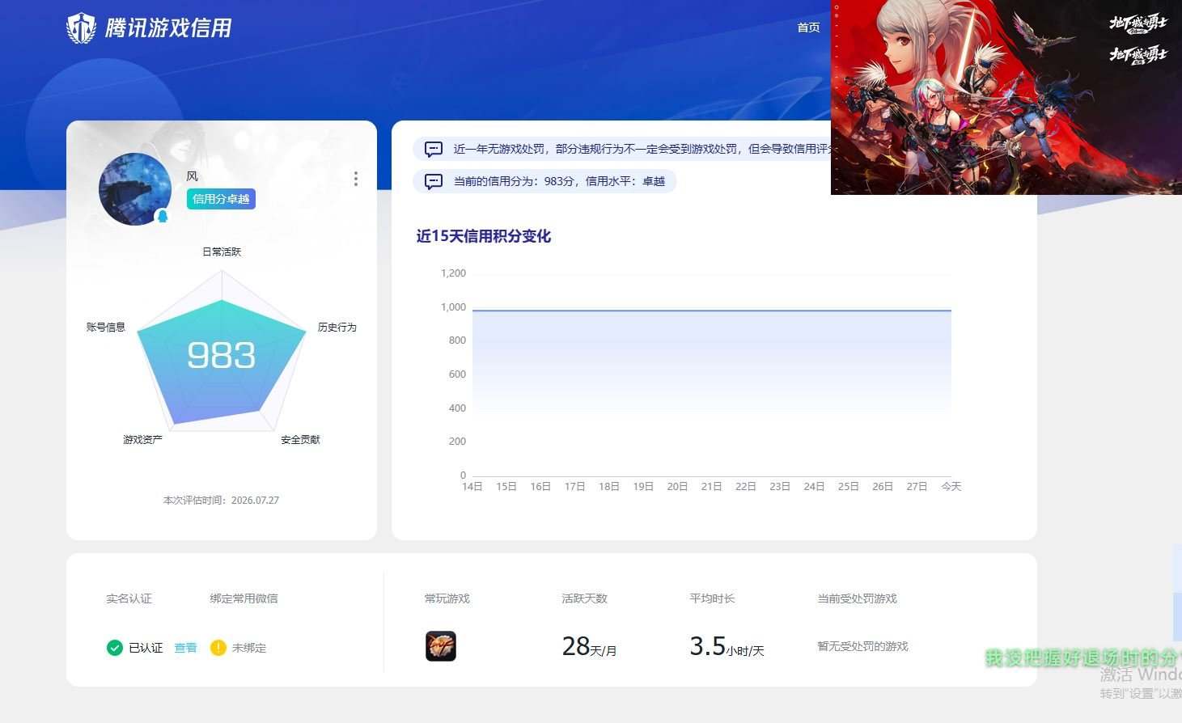
Task: Click the 游戏资产 radar label
Action: coord(142,439)
